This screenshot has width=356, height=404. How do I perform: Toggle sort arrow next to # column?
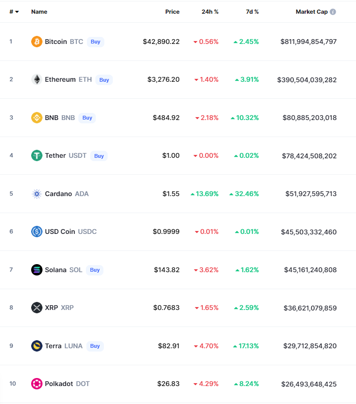(17, 12)
